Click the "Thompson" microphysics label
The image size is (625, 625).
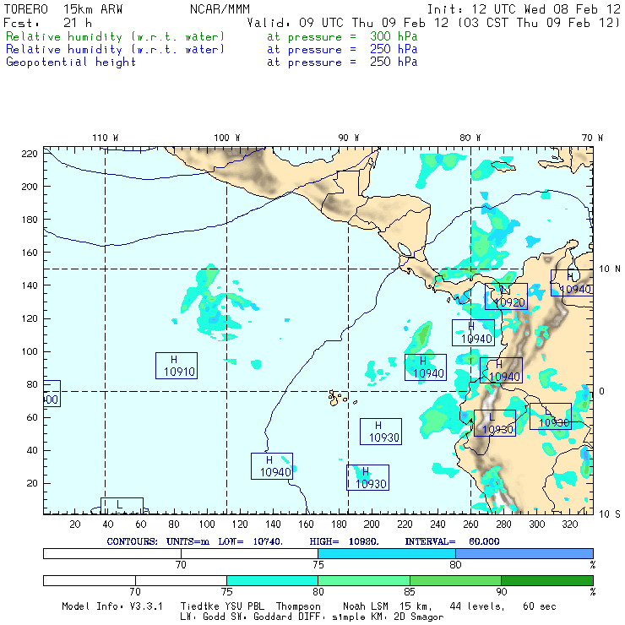298,606
